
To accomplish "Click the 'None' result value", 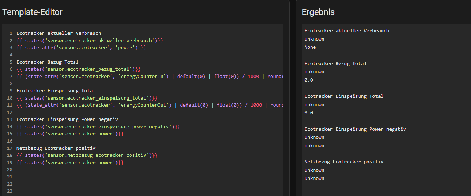I will point(310,47).
